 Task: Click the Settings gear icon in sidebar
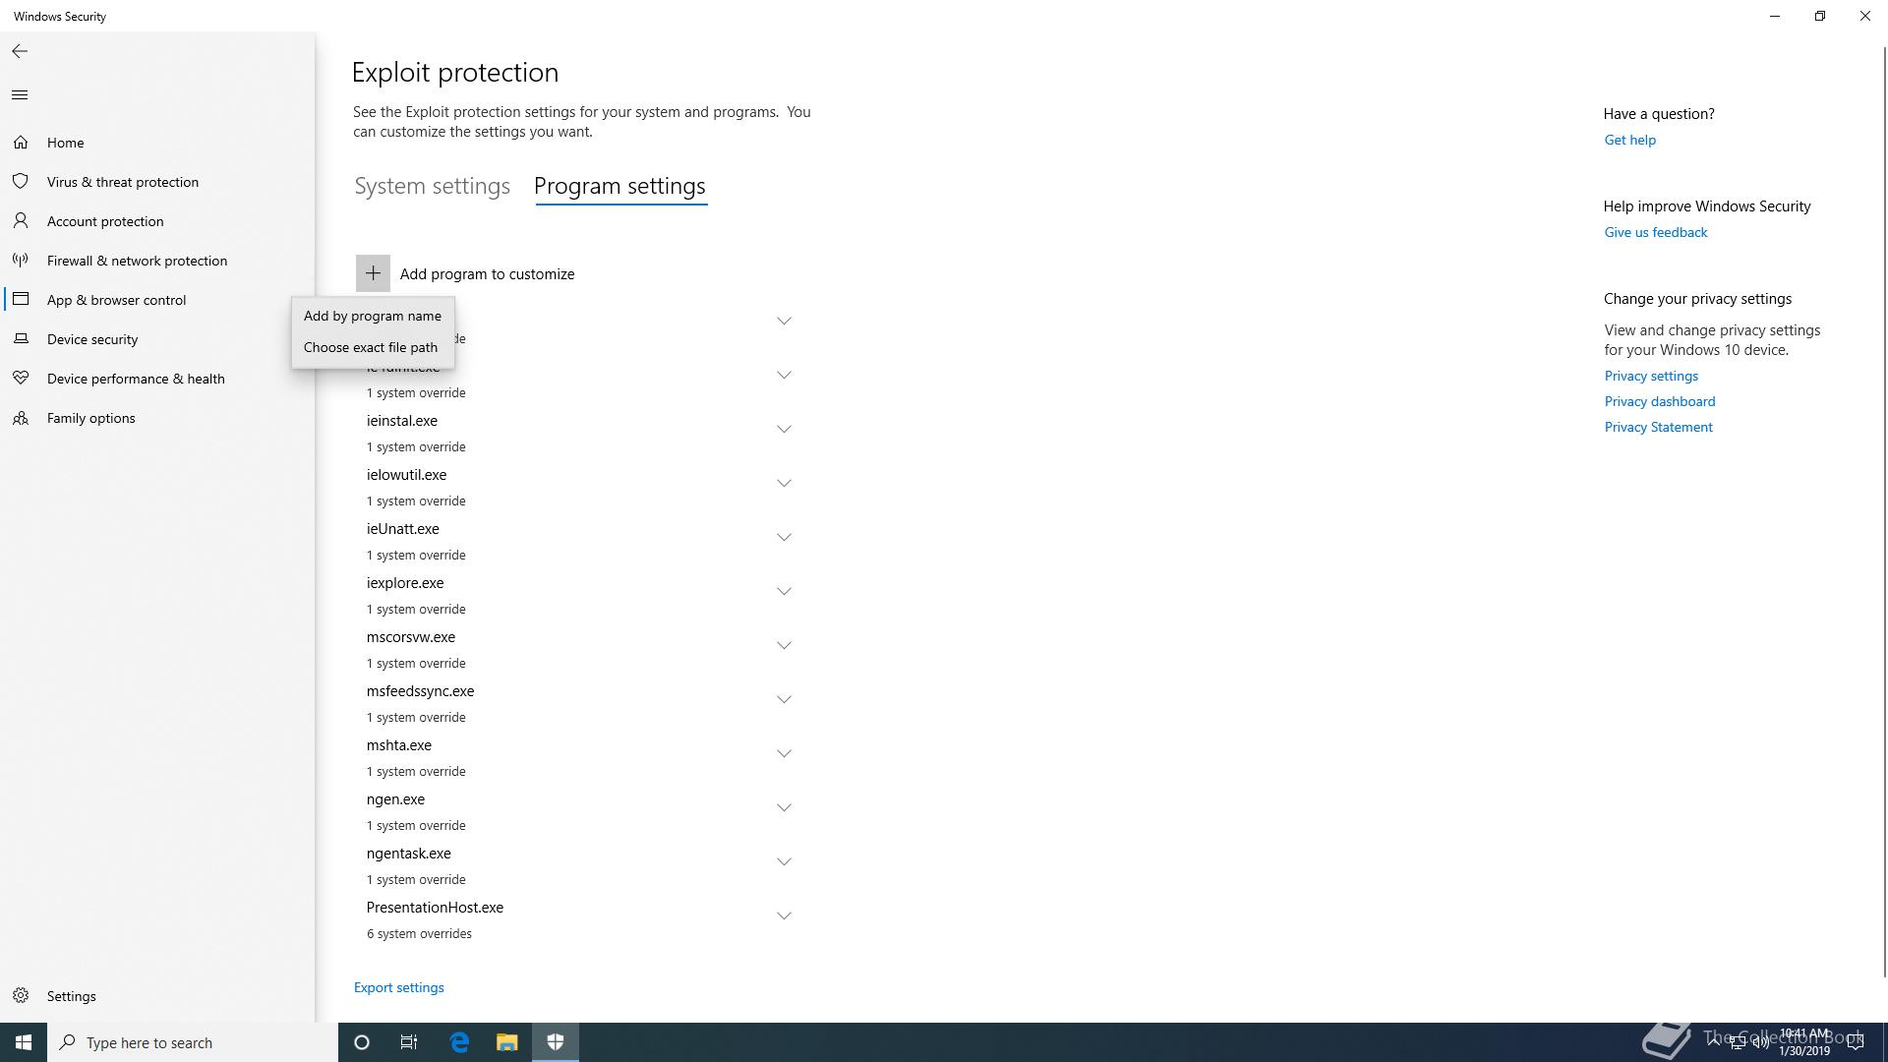click(x=21, y=996)
